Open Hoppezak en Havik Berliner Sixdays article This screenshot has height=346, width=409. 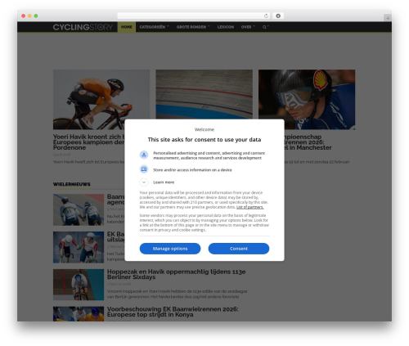tap(176, 274)
